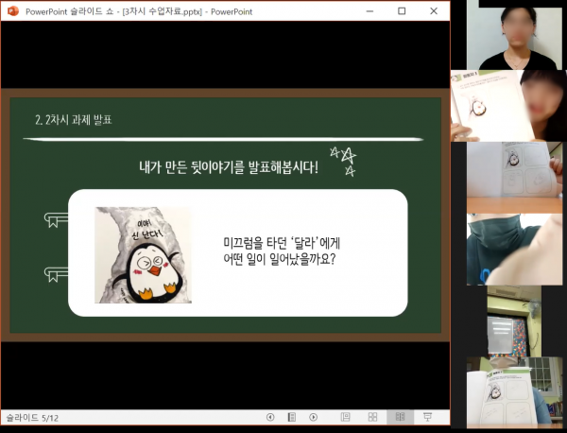Select bottom participant video with worksheet
Screen dimensions: 567x433
(515, 392)
